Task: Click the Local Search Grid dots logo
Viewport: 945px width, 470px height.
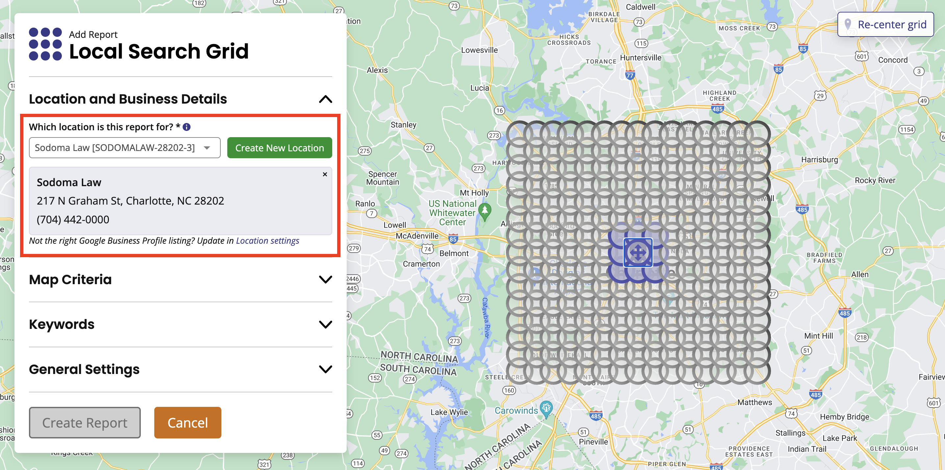Action: coord(45,44)
